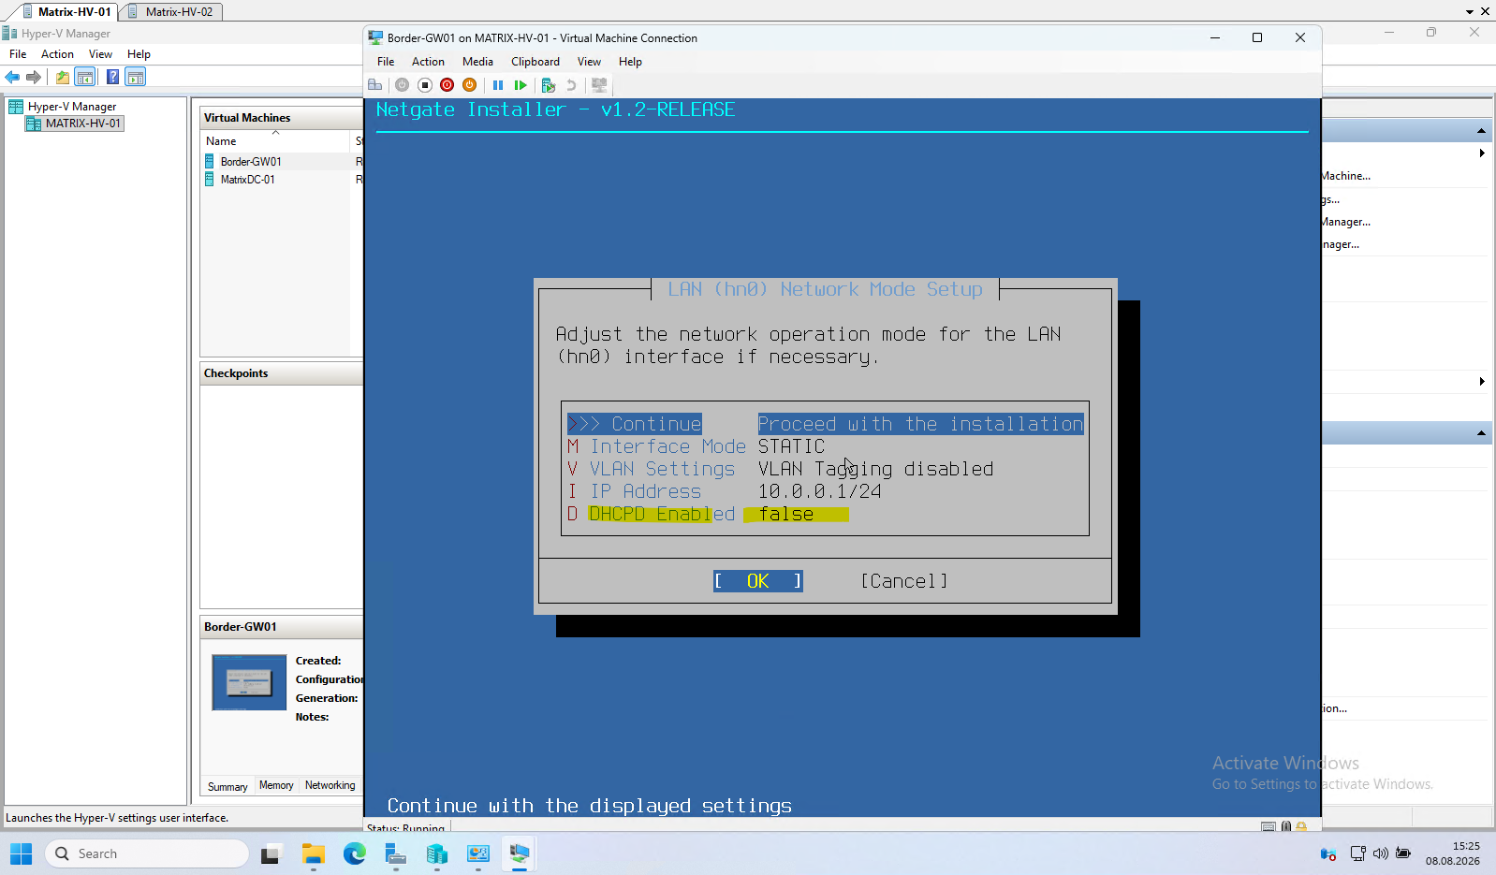The image size is (1496, 875).
Task: Click the Enhanced Session toolbar icon
Action: 599,85
